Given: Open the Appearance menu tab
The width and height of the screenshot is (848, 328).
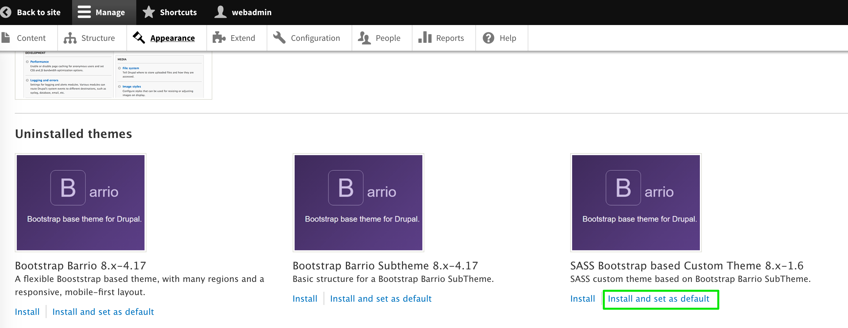Looking at the screenshot, I should click(172, 38).
